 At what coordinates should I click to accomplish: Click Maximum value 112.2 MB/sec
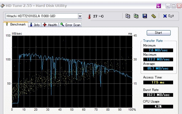click(x=158, y=59)
